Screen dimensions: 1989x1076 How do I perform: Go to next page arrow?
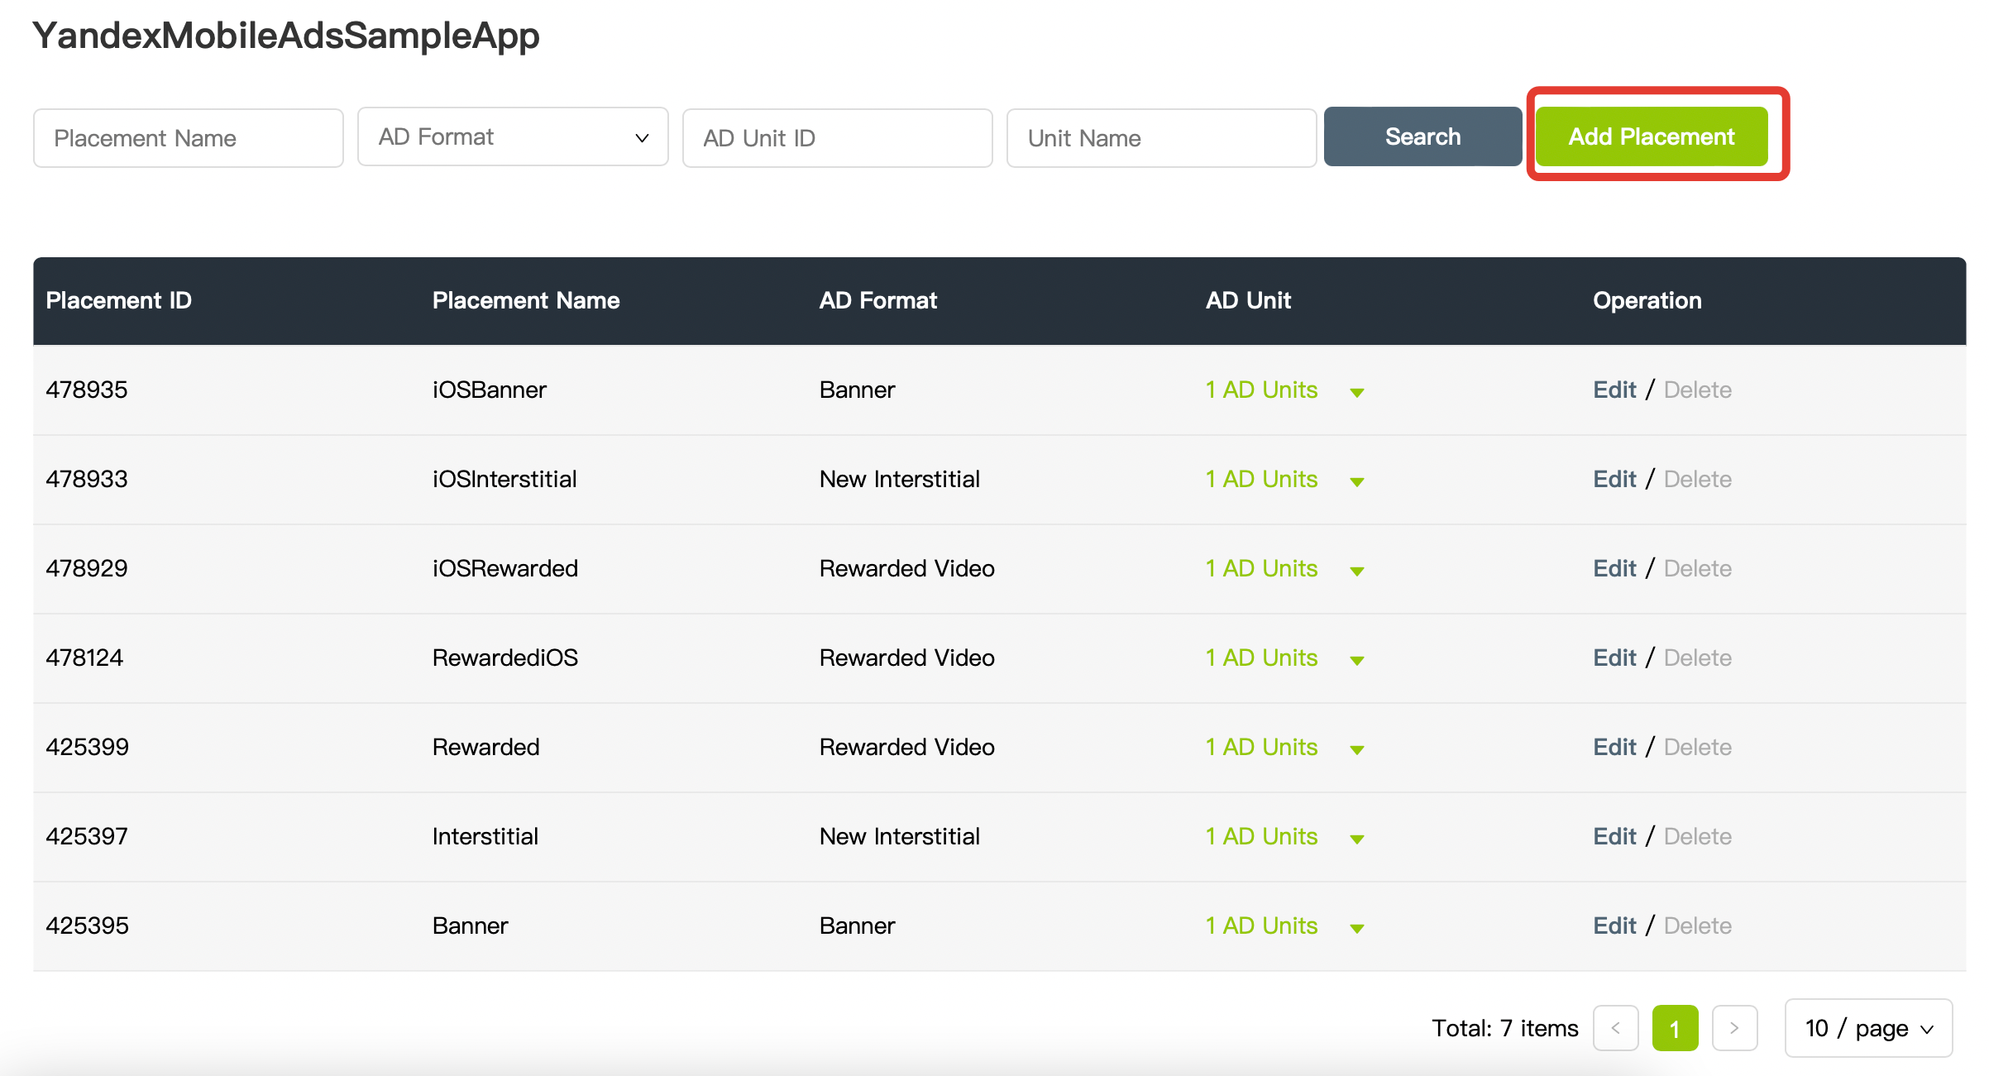(1734, 1028)
